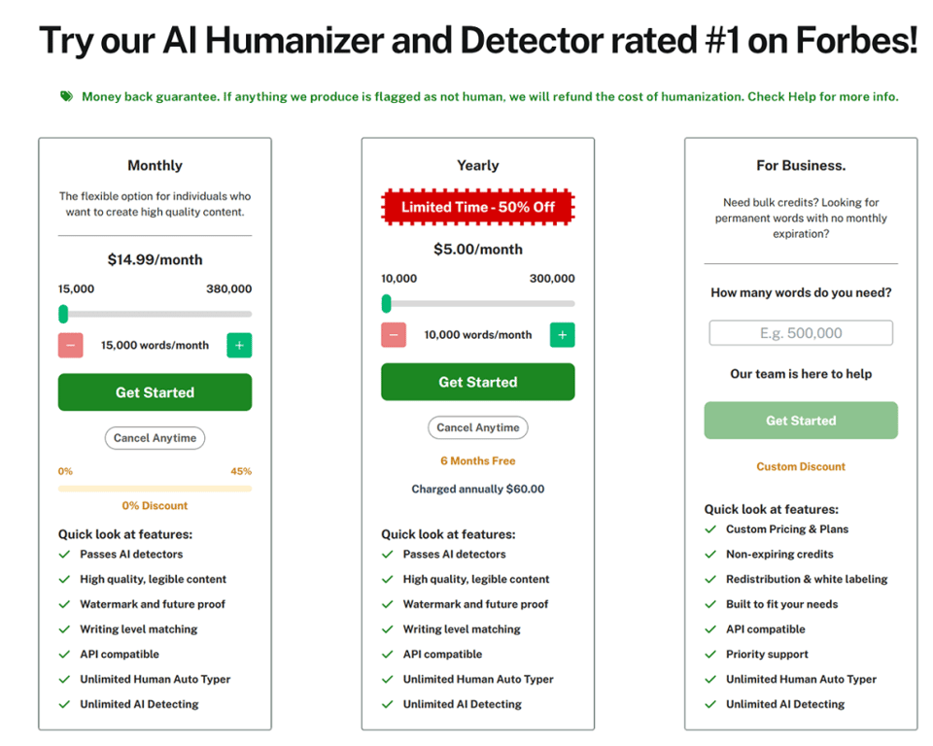Click checkmark beside Custom Pricing & Plans
This screenshot has height=746, width=933.
coord(710,529)
